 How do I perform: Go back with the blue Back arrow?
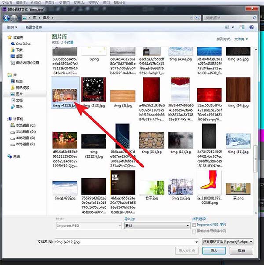click(7, 18)
